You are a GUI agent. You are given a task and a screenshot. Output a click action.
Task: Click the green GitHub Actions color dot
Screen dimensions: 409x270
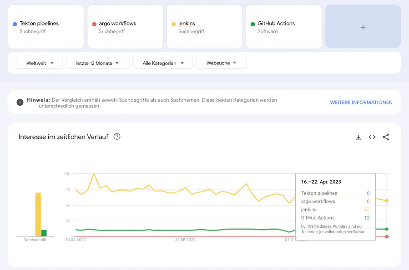tap(253, 24)
